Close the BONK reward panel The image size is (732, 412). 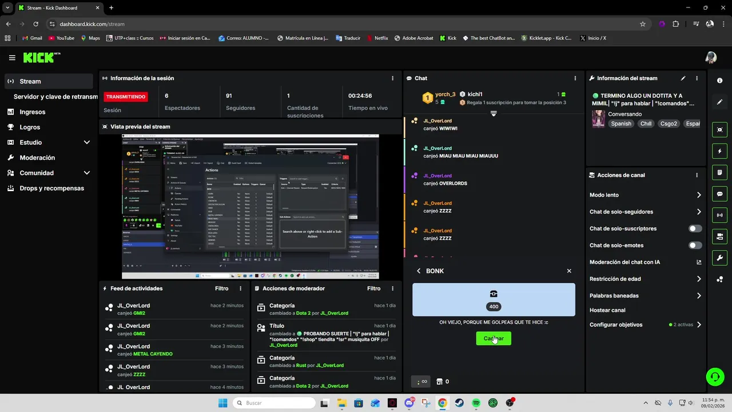569,271
